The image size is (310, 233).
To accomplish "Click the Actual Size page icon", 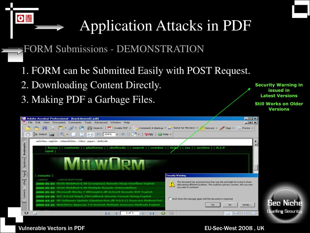I will pyautogui.click(x=74, y=134).
